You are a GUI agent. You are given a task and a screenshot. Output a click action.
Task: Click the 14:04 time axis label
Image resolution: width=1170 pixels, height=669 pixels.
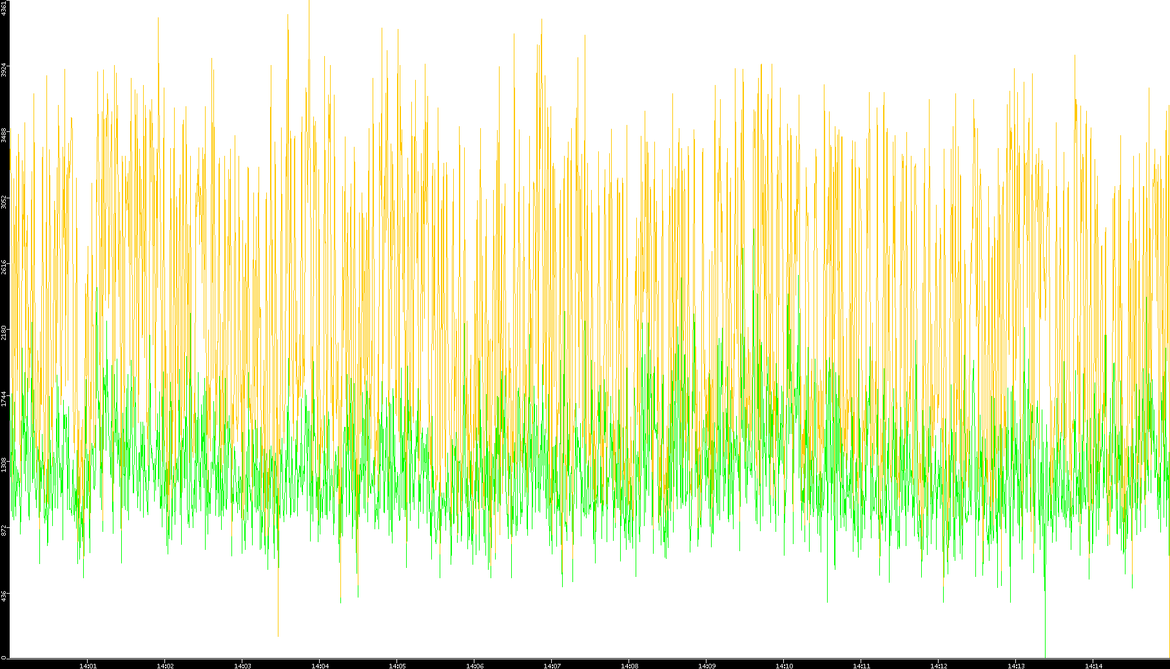(x=320, y=666)
